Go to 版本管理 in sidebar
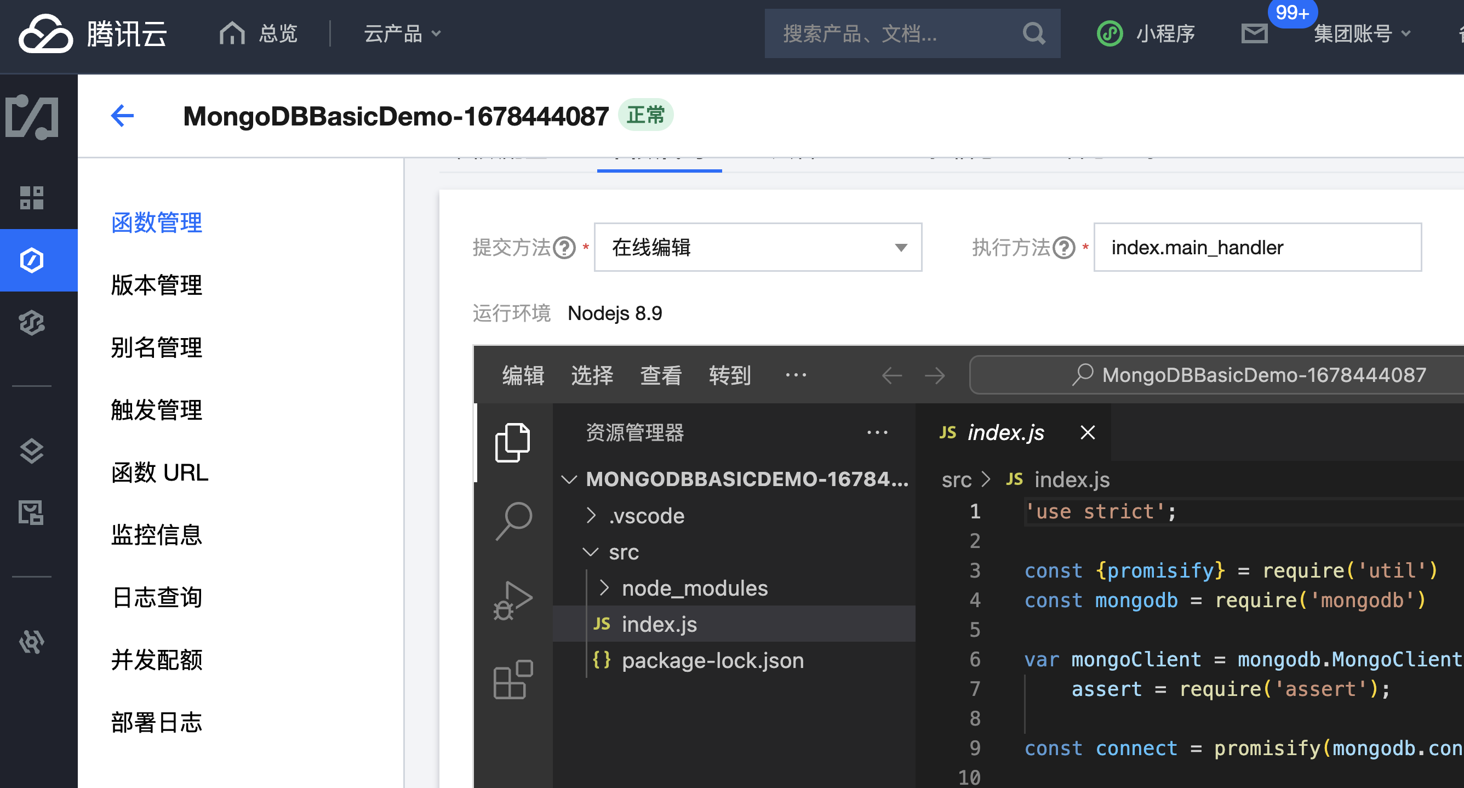Screen dimensions: 1464x788 click(x=156, y=285)
